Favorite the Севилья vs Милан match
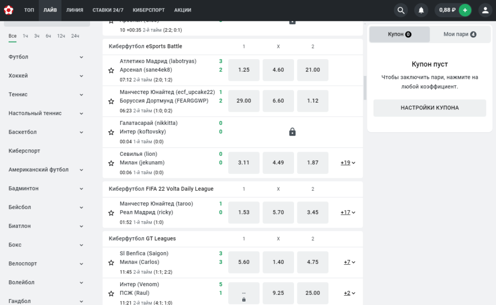Viewport: 496px width, 305px height. (111, 163)
